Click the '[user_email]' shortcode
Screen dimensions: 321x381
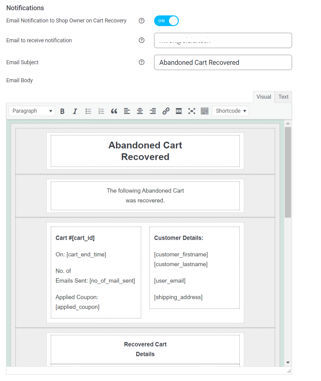[170, 281]
